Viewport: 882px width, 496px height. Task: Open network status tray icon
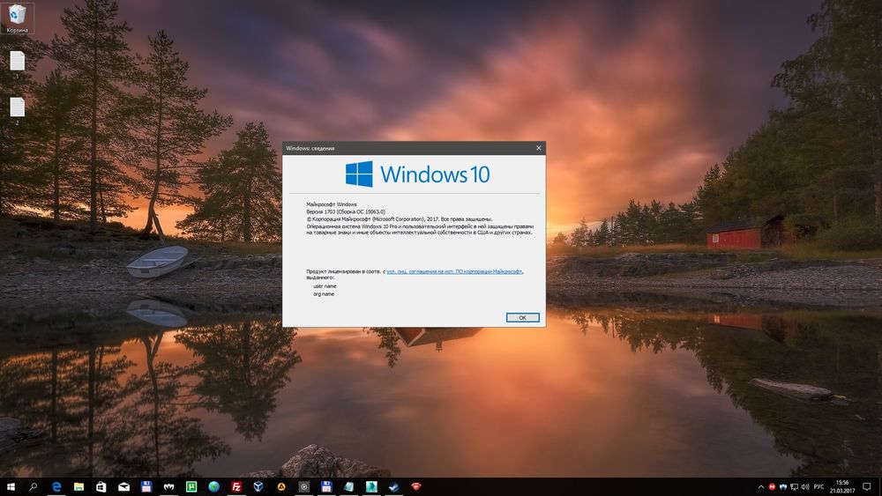pos(794,487)
